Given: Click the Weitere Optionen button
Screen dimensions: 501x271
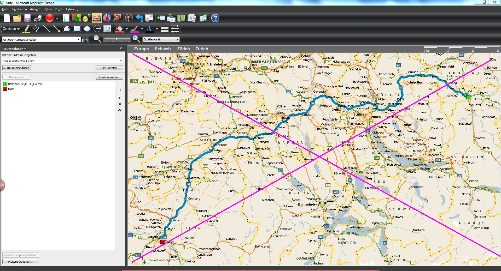Looking at the screenshot, I should coord(21,262).
